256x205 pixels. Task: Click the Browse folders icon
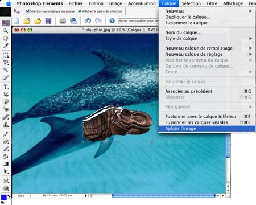tap(38, 20)
